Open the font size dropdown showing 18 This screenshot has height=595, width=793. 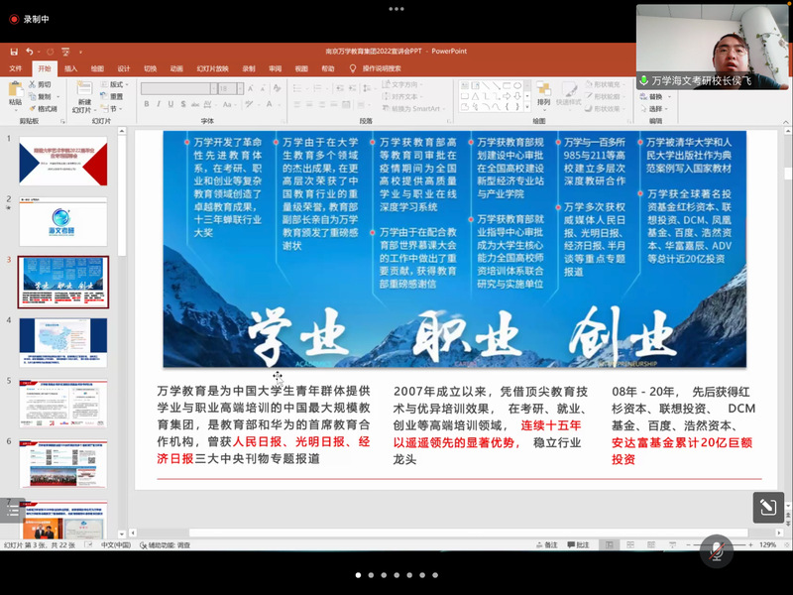pos(240,89)
